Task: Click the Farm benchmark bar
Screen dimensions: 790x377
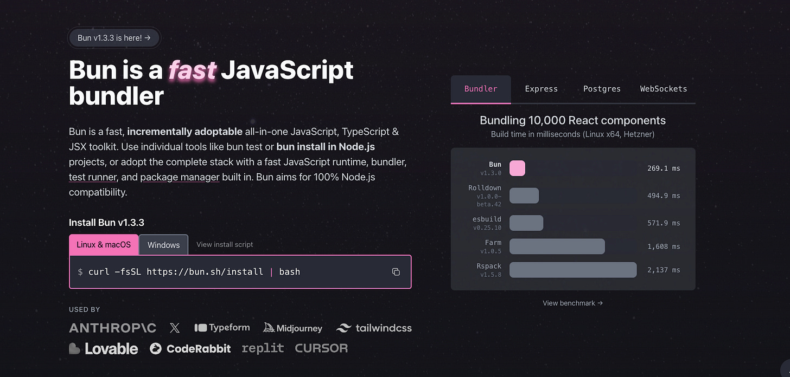Action: click(557, 246)
